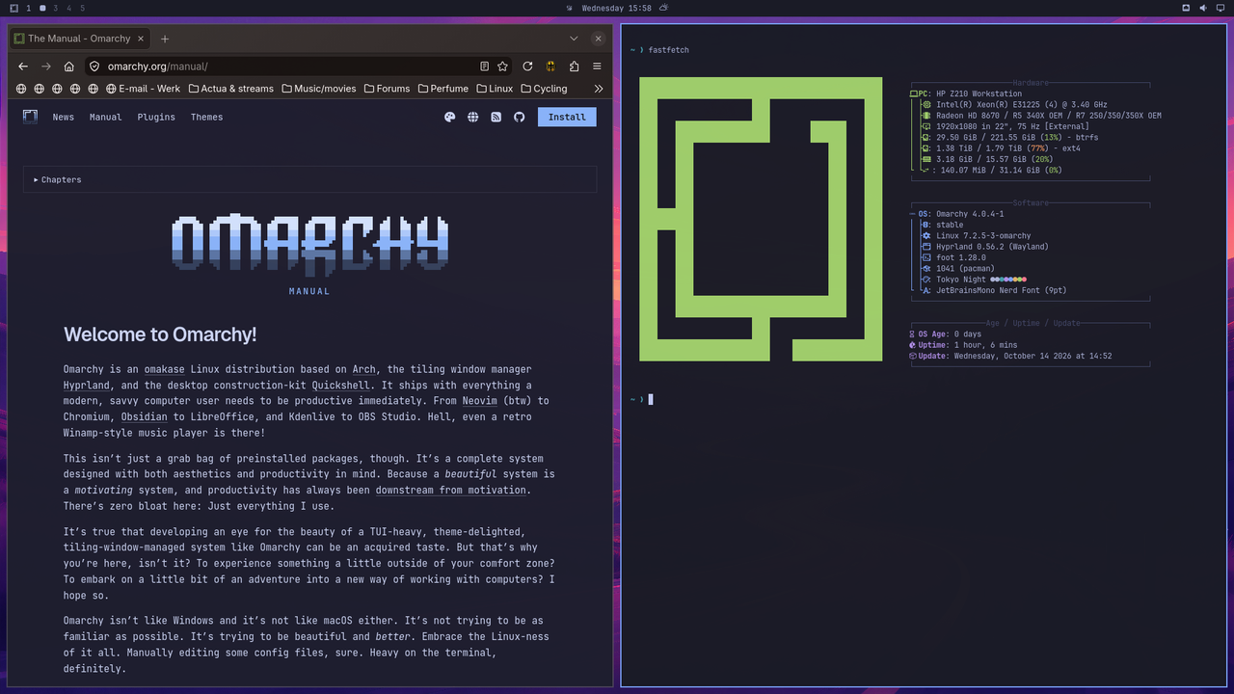Open the palette theme icon in site header
Image resolution: width=1234 pixels, height=694 pixels.
[x=449, y=117]
